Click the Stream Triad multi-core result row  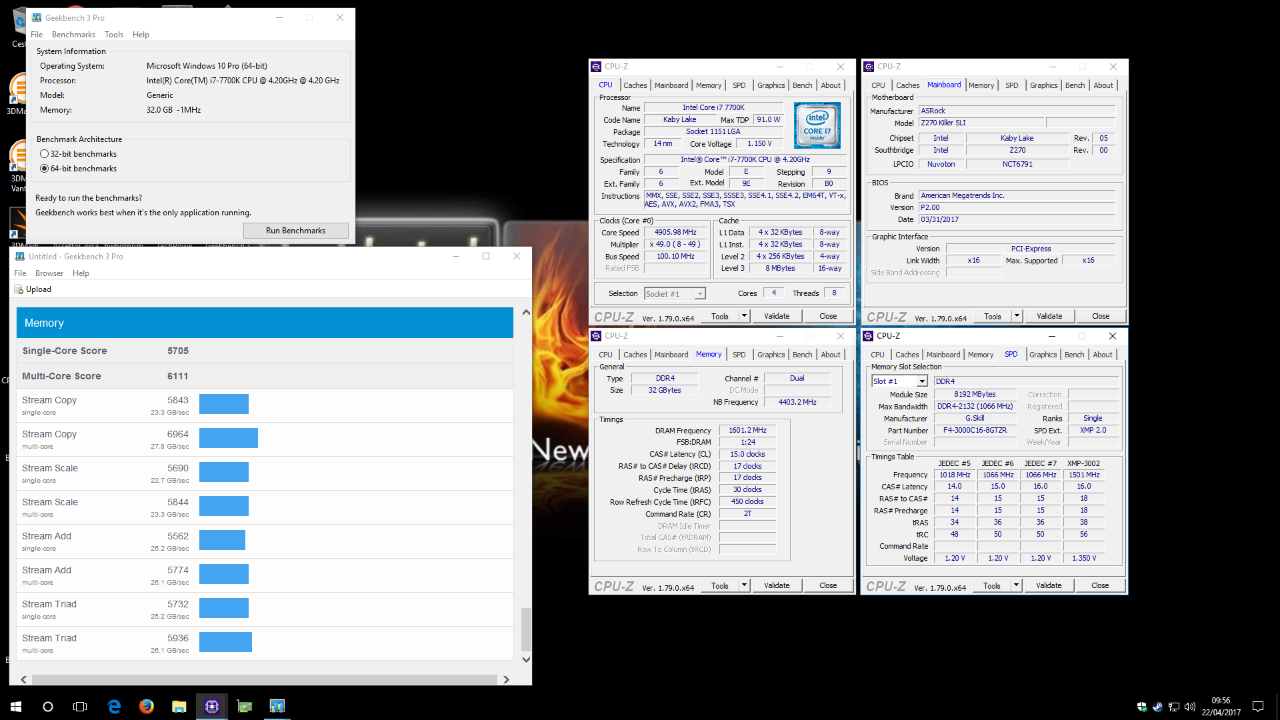coord(265,643)
